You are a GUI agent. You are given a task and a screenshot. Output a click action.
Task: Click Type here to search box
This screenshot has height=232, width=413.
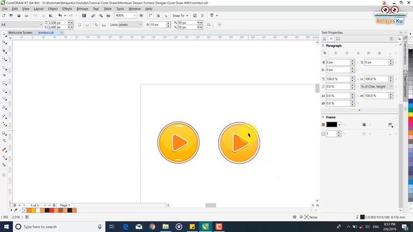coord(59,226)
